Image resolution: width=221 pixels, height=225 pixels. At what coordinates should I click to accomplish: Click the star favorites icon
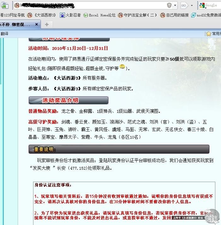pos(209,34)
